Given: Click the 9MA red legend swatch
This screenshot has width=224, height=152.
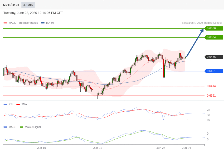Looking at the screenshot, I should coord(18,104).
